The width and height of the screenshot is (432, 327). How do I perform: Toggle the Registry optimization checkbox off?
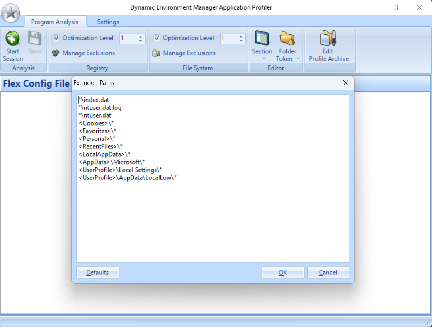click(x=56, y=38)
